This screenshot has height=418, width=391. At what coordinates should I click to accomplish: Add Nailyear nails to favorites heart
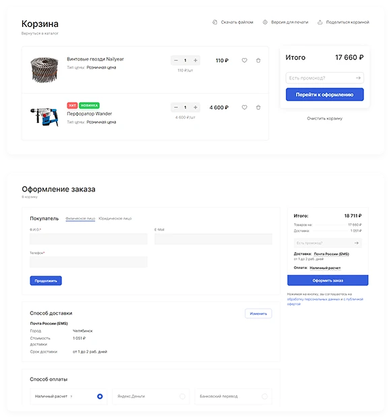click(x=244, y=61)
